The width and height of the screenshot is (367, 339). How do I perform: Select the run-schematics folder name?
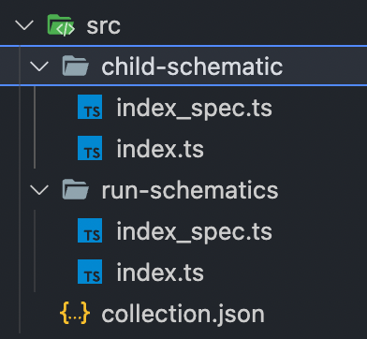pyautogui.click(x=190, y=190)
